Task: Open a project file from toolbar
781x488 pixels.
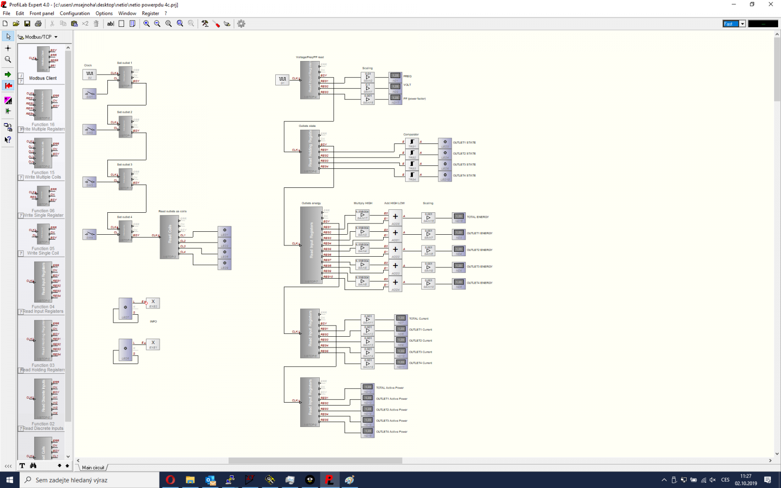Action: (16, 23)
